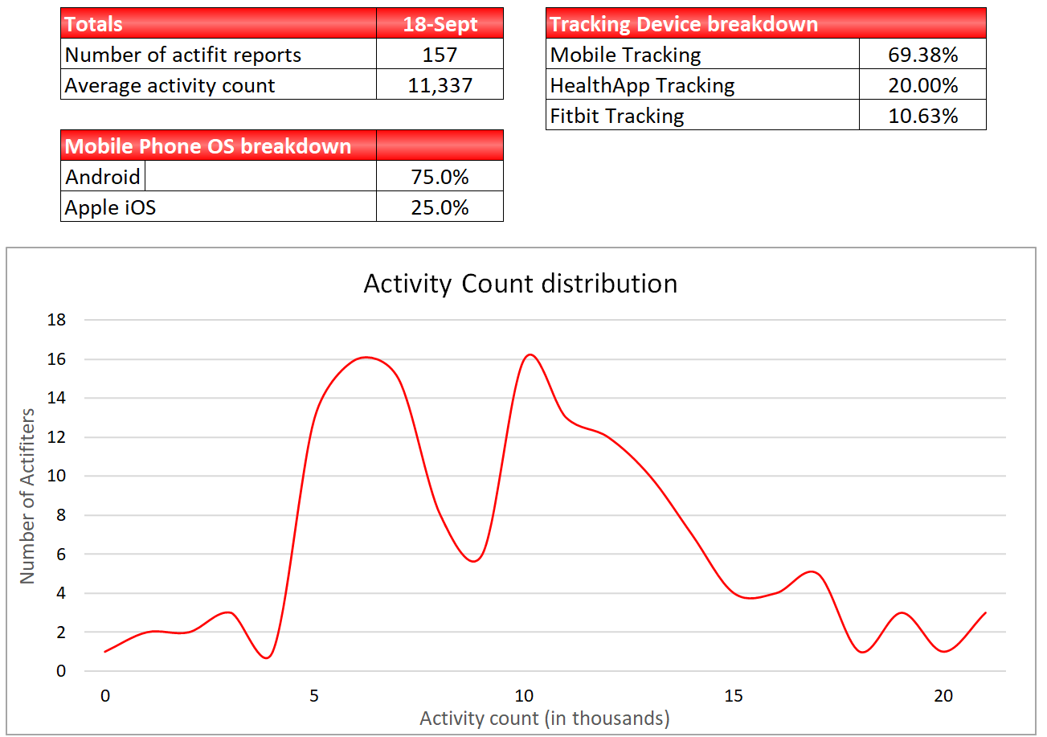Select the 75.0% Android value cell
This screenshot has width=1047, height=737.
tap(440, 177)
